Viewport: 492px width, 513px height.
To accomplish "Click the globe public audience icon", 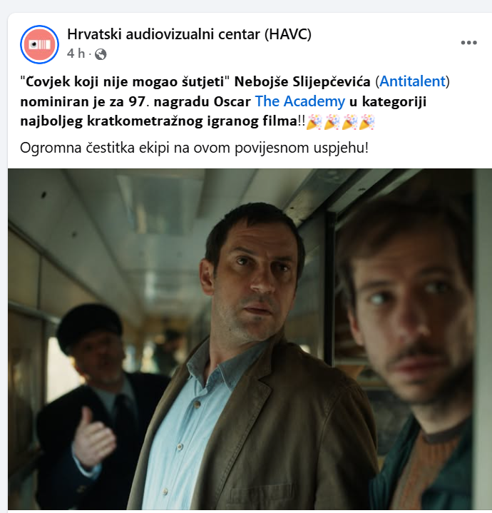I will click(x=101, y=54).
